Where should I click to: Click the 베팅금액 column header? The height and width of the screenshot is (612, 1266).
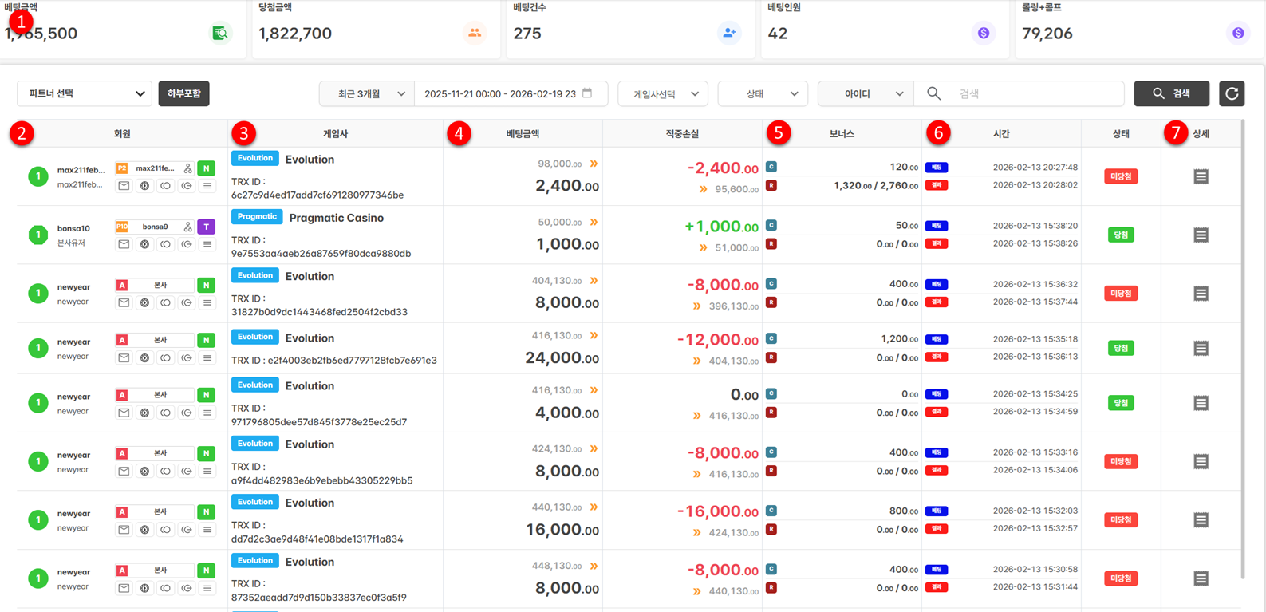(523, 134)
